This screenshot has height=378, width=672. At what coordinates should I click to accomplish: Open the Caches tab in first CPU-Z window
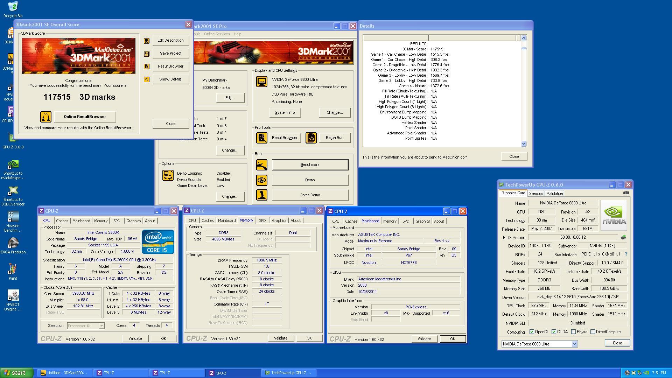tap(62, 221)
